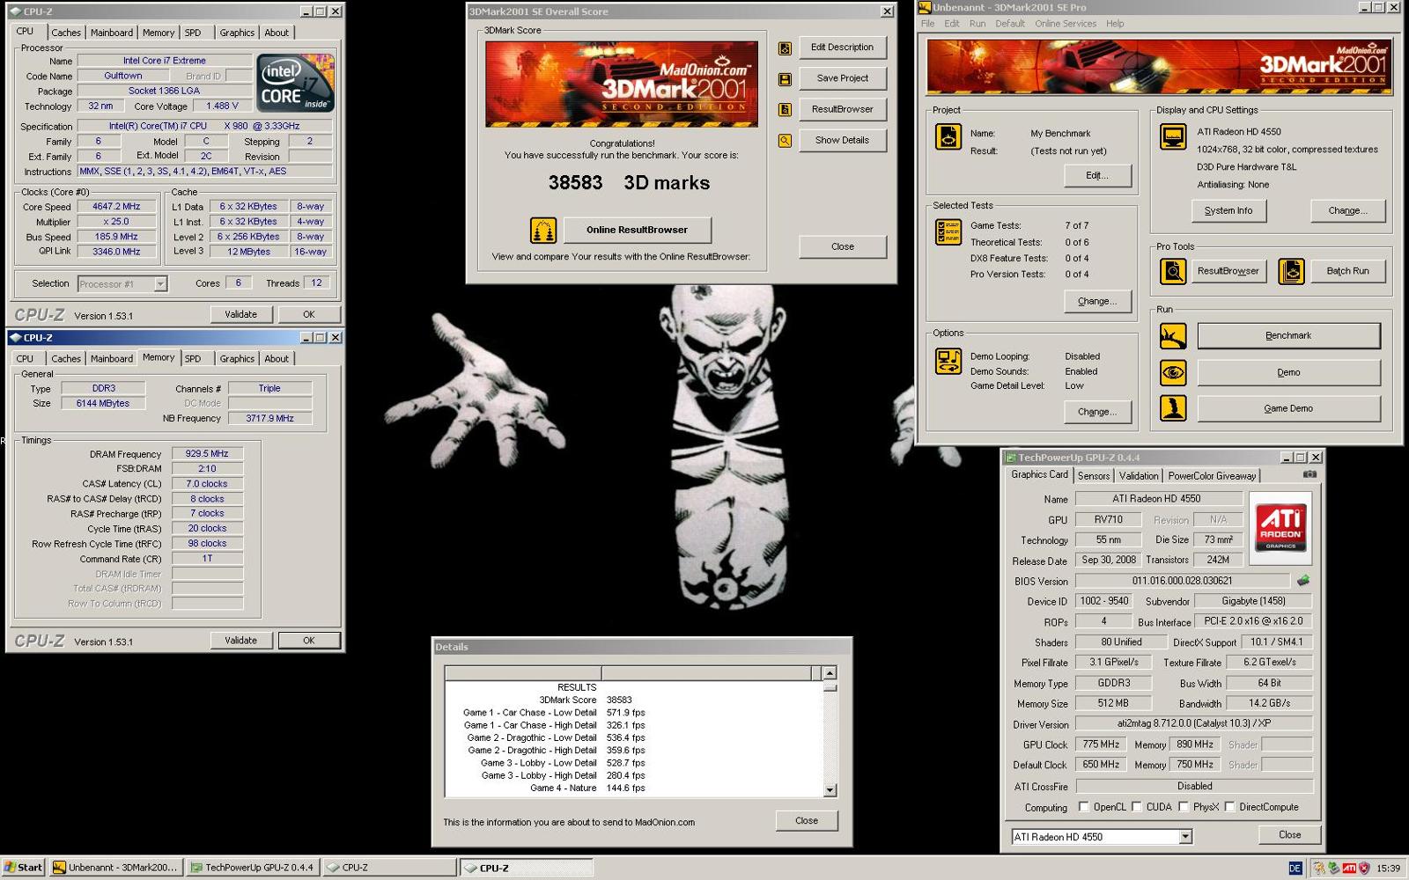Screen dimensions: 1409x880
Task: Click the Edit Description icon in score window
Action: [x=785, y=48]
